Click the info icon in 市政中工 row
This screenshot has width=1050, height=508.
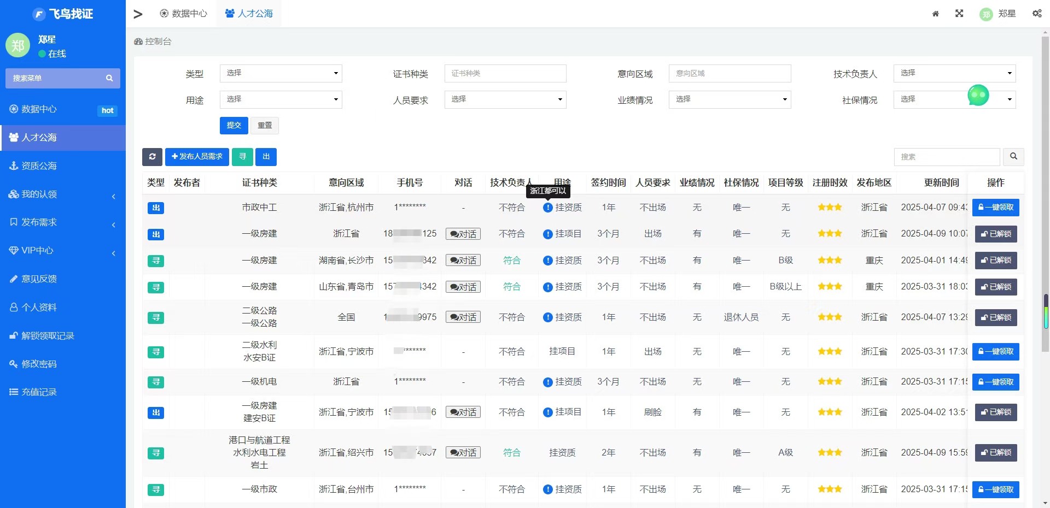(547, 208)
